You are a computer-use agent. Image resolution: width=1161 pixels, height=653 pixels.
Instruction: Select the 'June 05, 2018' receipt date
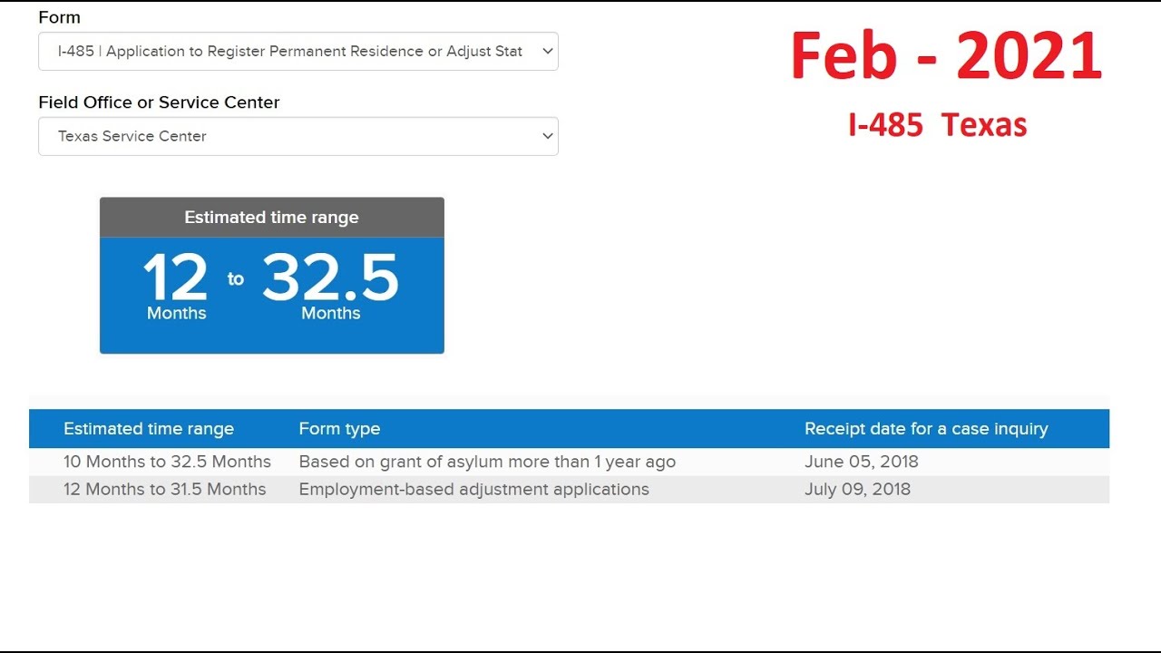tap(862, 462)
